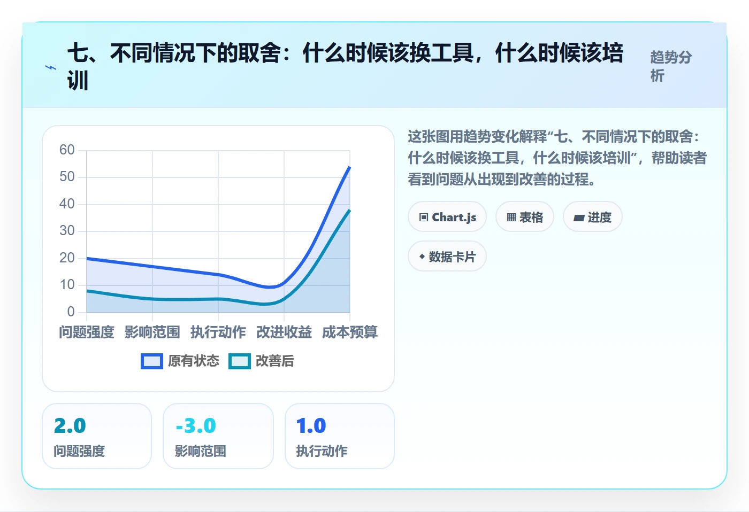This screenshot has width=749, height=512.
Task: Click the y-axis value 10
Action: 67,284
